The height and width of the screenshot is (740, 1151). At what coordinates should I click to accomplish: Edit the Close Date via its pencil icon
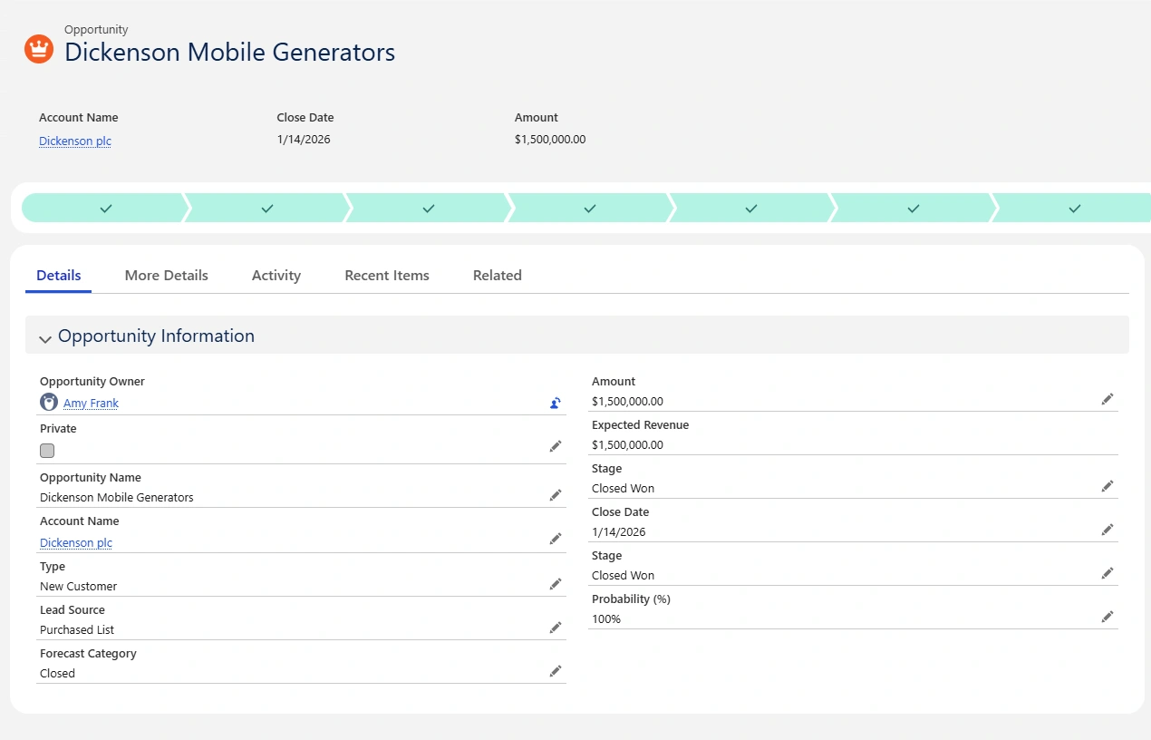point(1107,530)
